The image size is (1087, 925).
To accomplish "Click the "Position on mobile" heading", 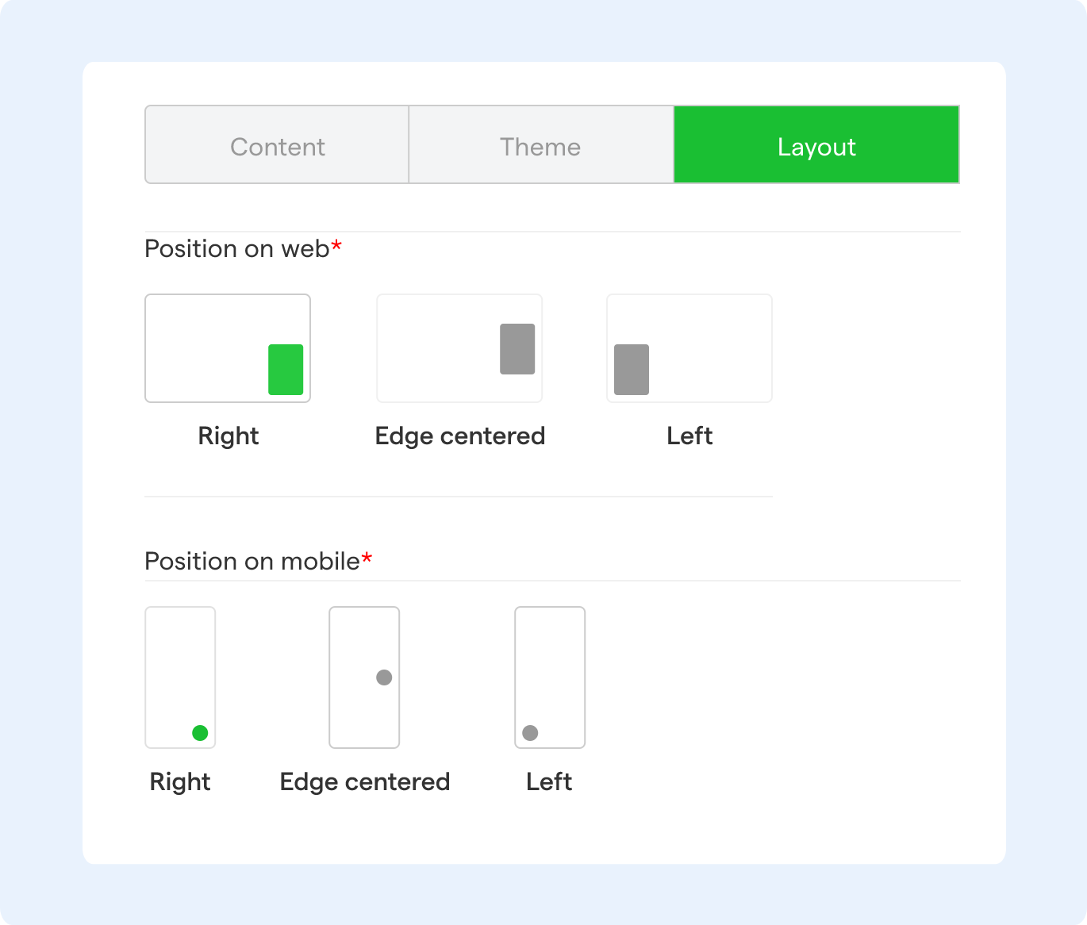I will tap(252, 561).
